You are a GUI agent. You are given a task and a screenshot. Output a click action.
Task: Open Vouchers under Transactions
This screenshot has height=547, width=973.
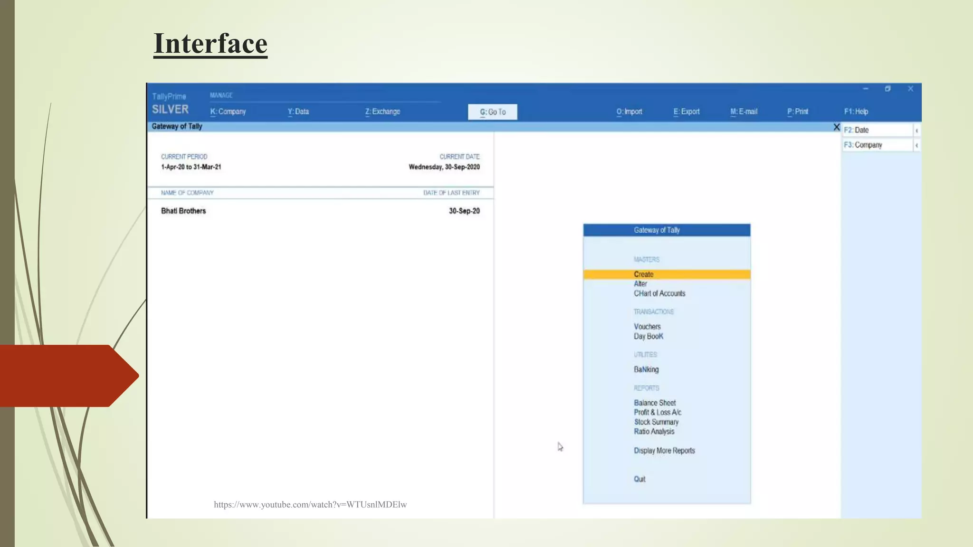pyautogui.click(x=647, y=327)
